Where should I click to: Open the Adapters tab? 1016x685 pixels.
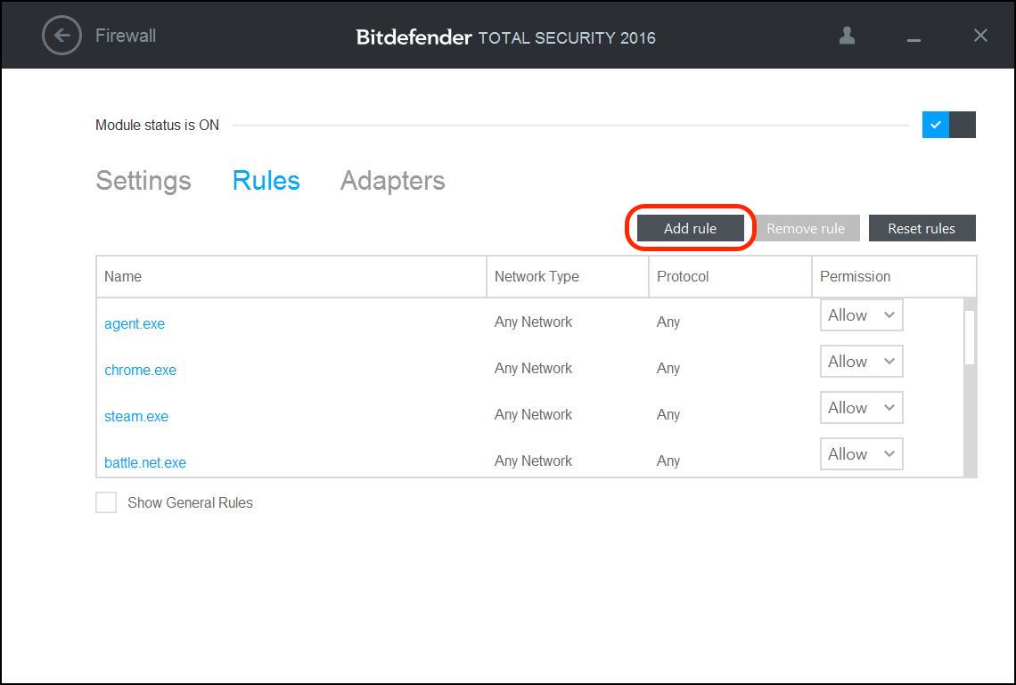pyautogui.click(x=393, y=181)
